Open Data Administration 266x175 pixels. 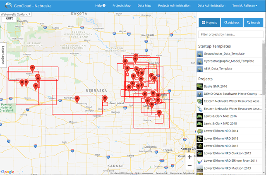pyautogui.click(x=211, y=6)
